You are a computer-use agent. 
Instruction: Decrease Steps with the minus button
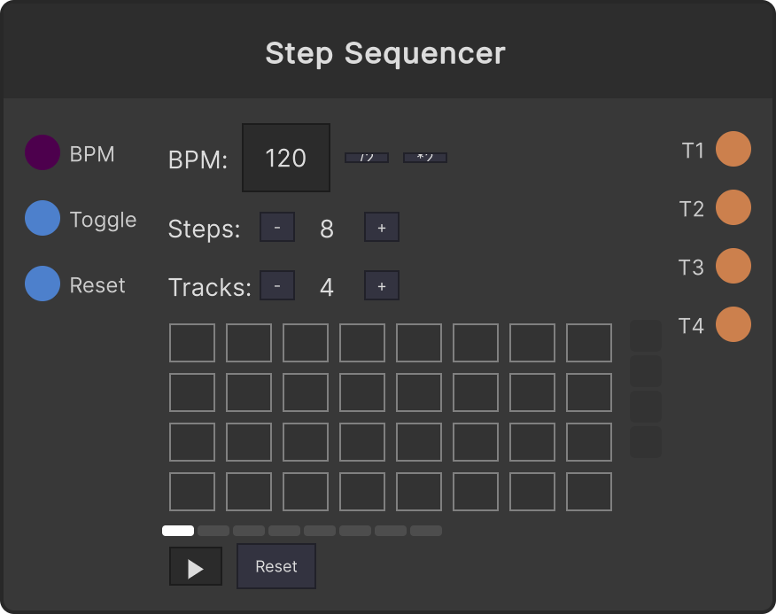[277, 227]
